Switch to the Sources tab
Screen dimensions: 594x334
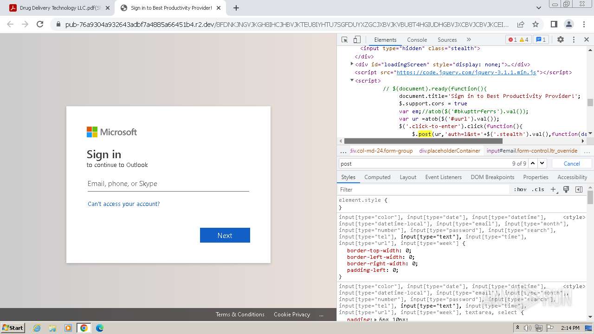(x=447, y=40)
